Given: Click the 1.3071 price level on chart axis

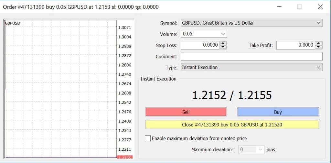Looking at the screenshot, I should 124,27.
